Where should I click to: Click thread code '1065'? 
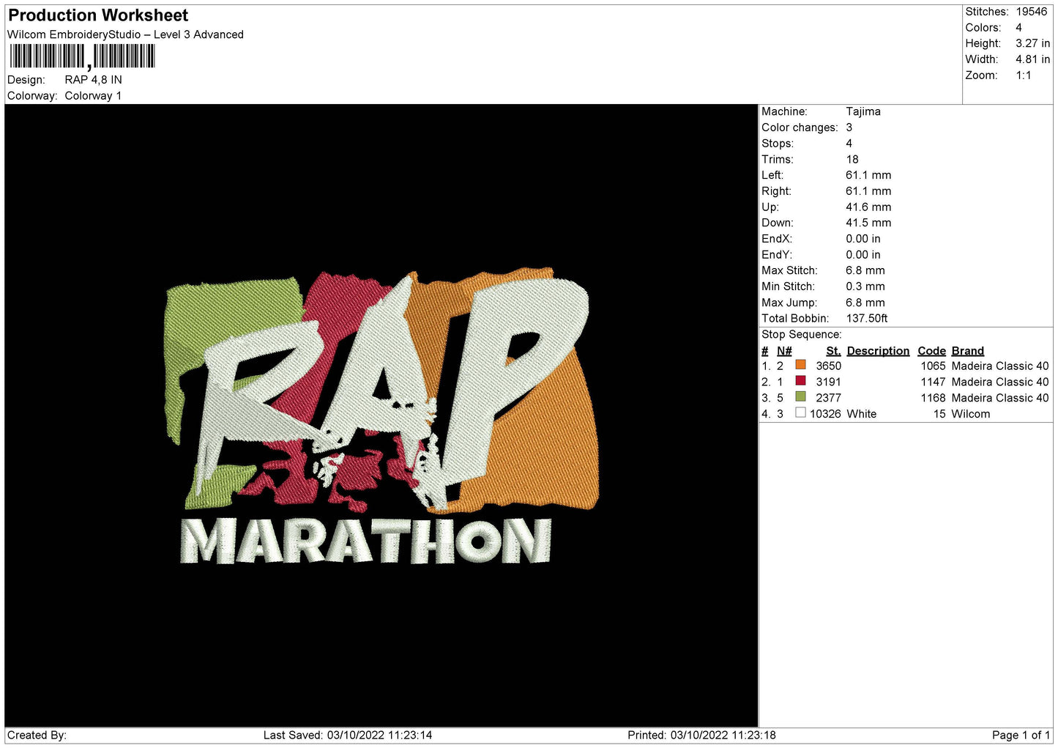point(933,366)
